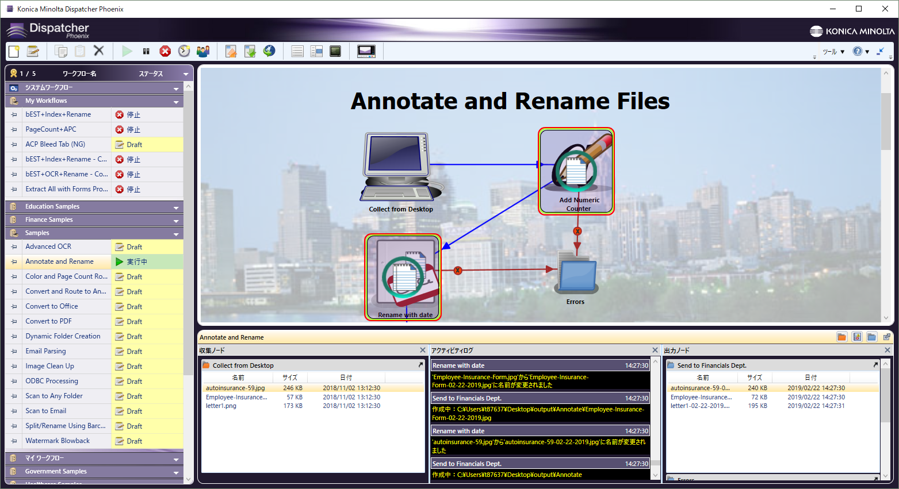Click the export workflow green arrow icon

point(250,51)
